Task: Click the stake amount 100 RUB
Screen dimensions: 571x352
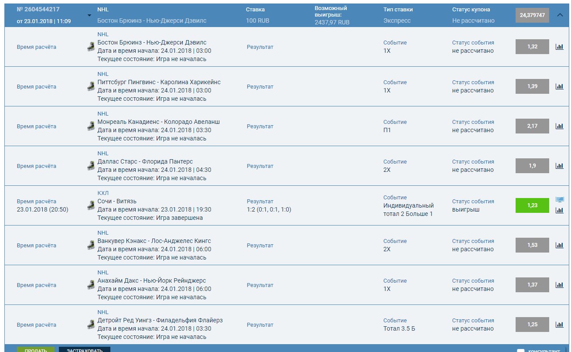Action: click(x=257, y=21)
